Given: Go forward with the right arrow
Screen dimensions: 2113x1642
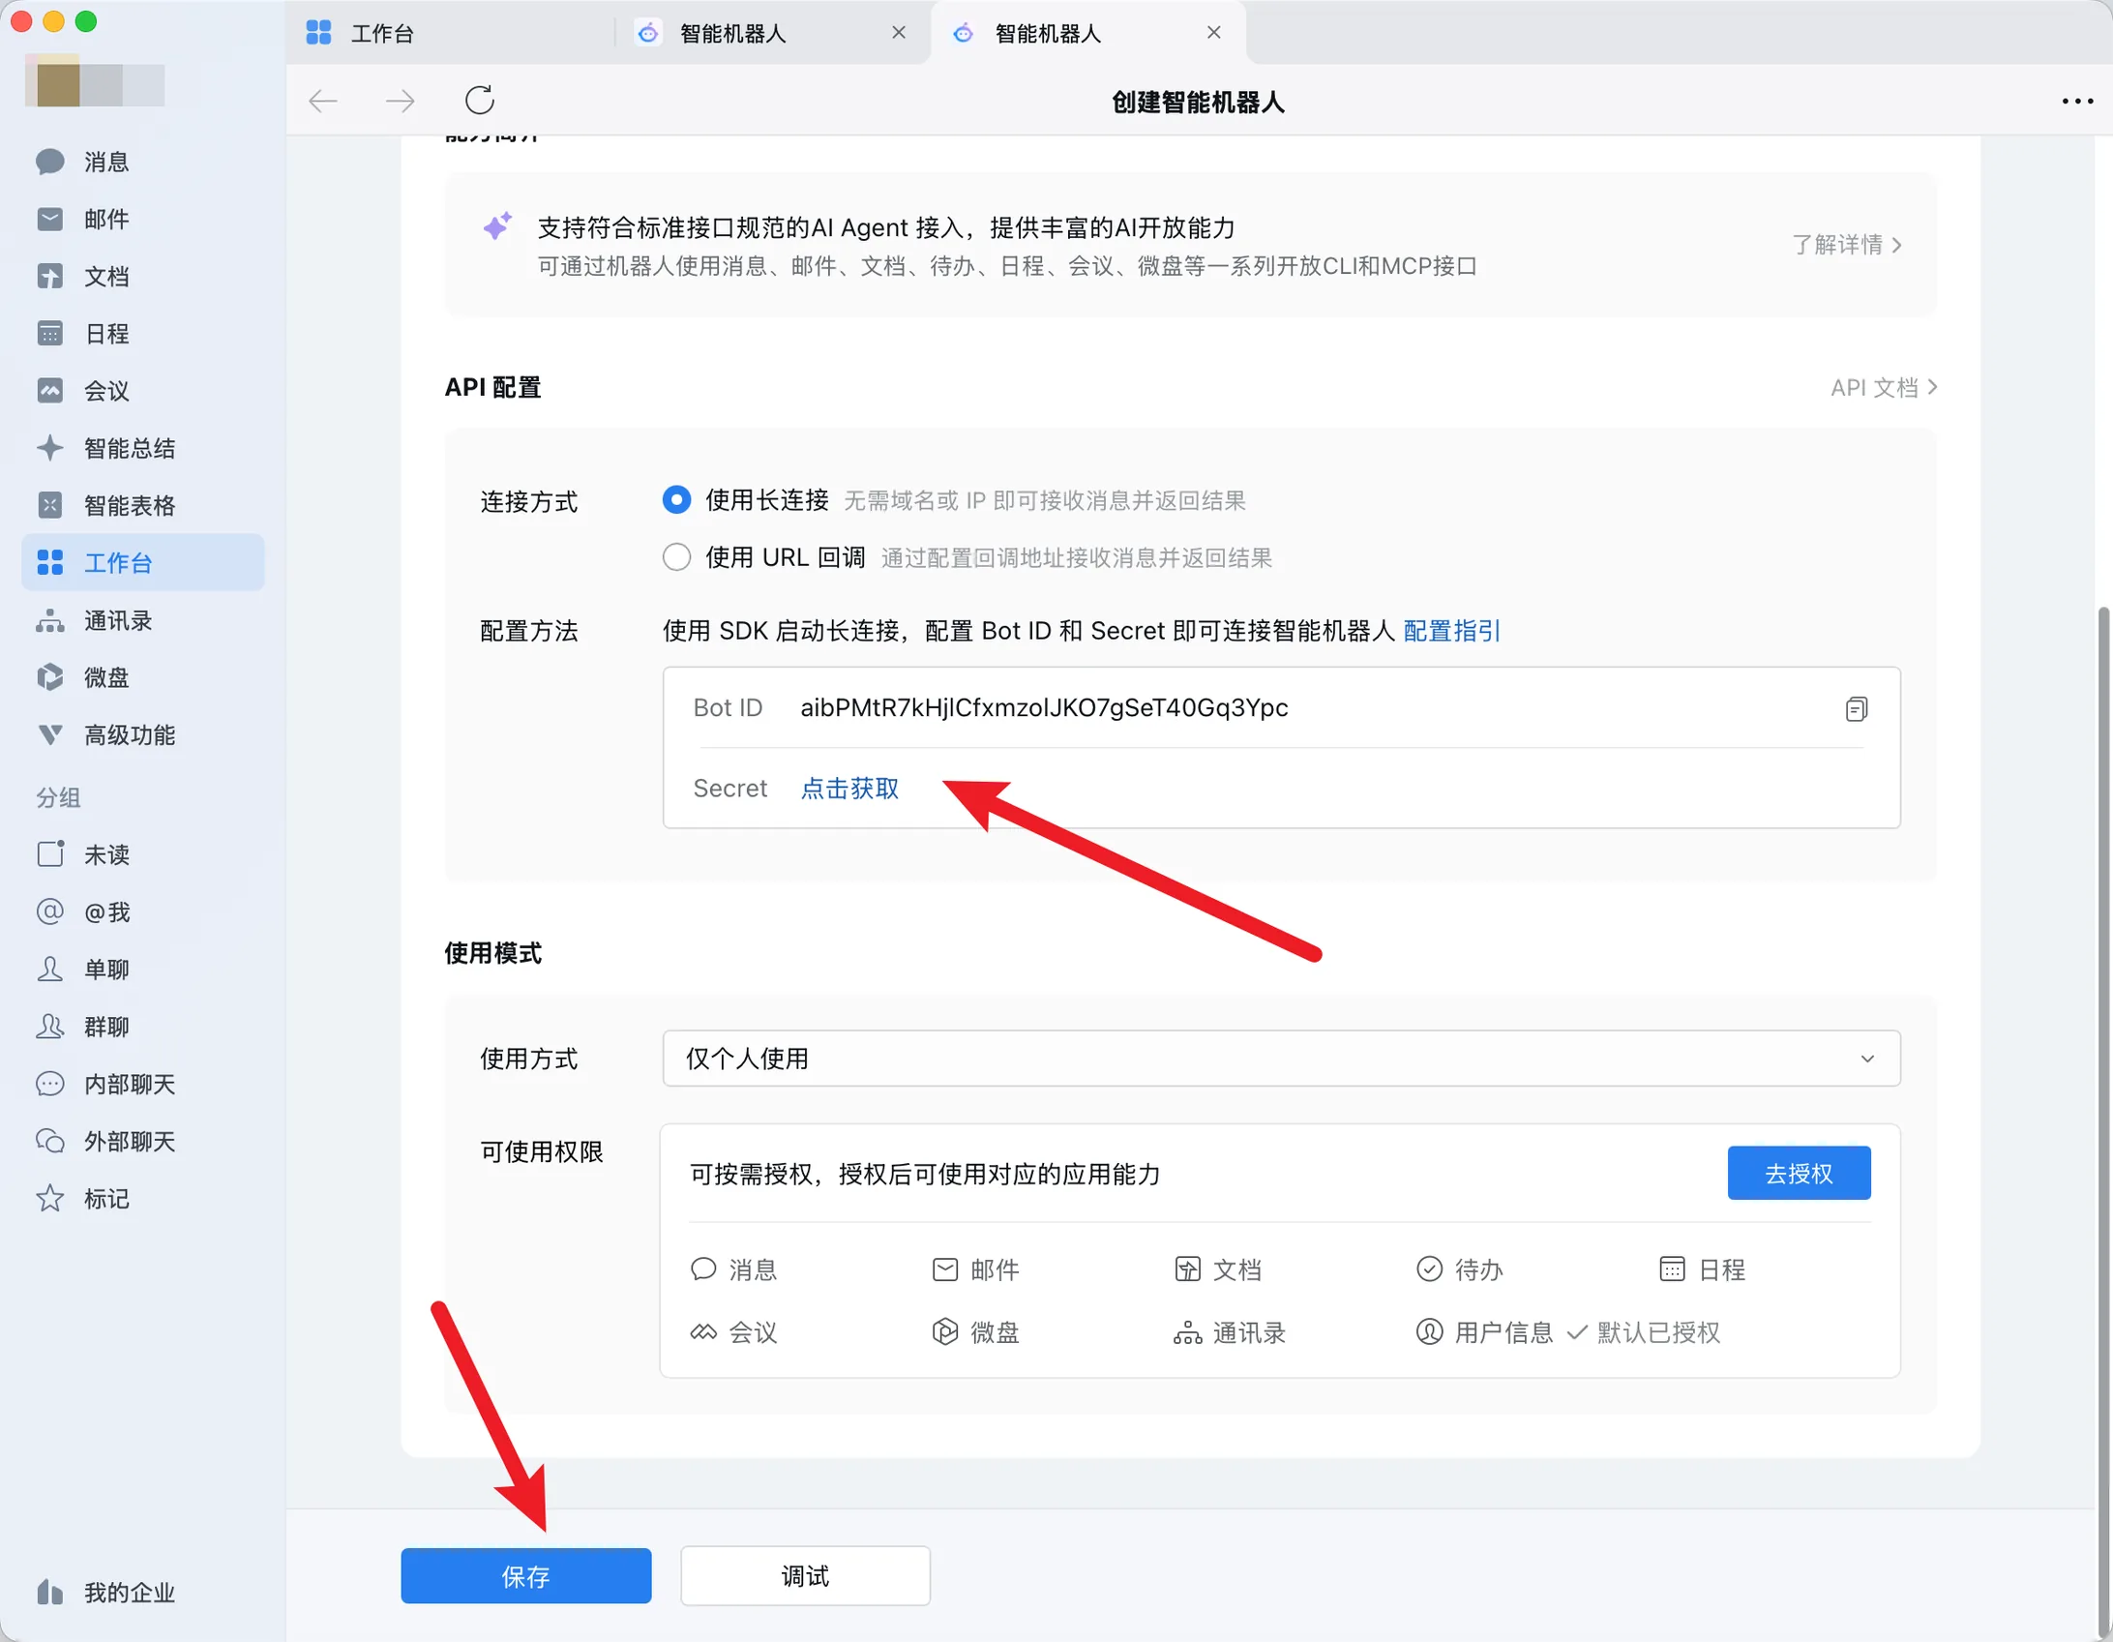Looking at the screenshot, I should click(x=400, y=100).
